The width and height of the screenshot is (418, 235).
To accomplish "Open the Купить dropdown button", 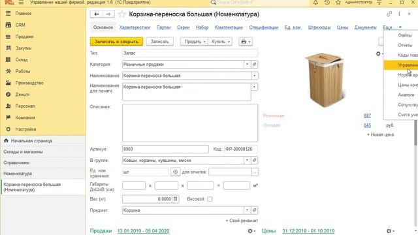I will [x=220, y=42].
